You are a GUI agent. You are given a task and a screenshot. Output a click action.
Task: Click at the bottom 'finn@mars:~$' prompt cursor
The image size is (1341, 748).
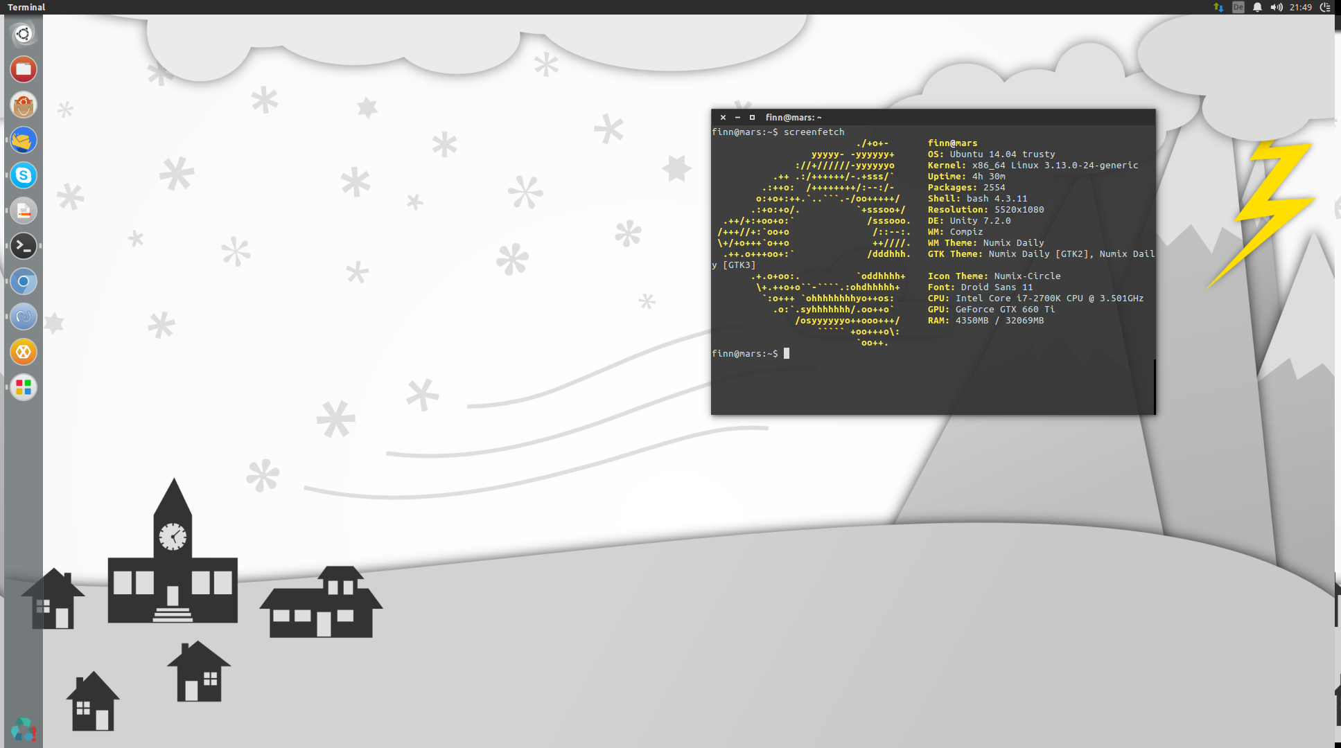pos(787,353)
